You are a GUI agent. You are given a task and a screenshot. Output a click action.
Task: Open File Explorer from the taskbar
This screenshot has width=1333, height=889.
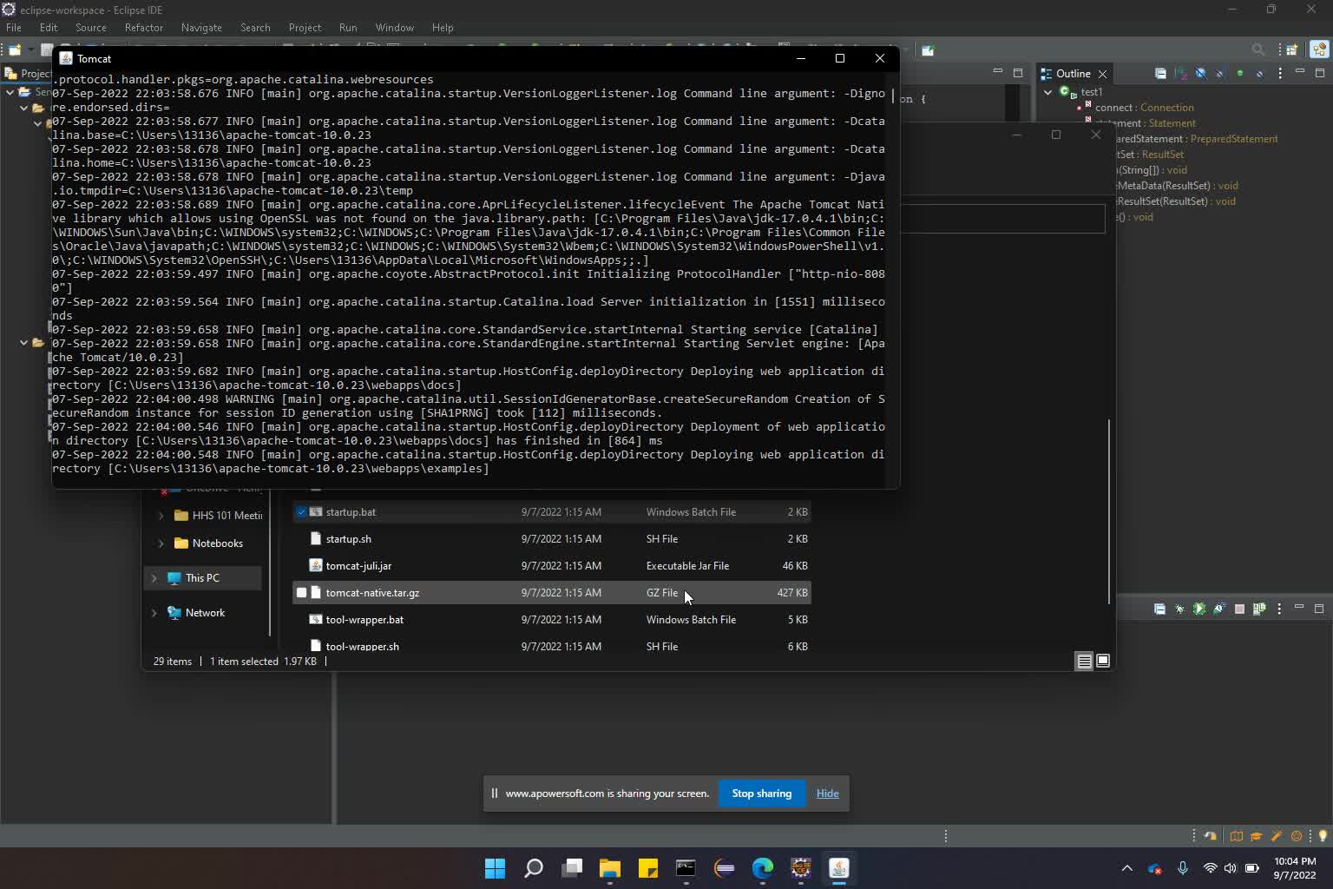[610, 868]
